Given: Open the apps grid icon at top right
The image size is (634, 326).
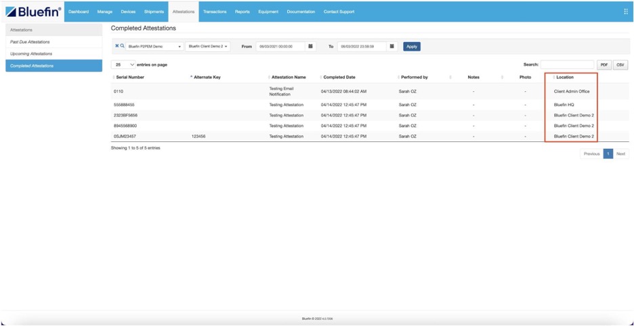Looking at the screenshot, I should point(626,11).
